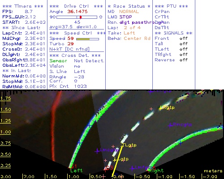The image size is (224, 179).
Task: Click the green Left lane label
Action: point(77,170)
